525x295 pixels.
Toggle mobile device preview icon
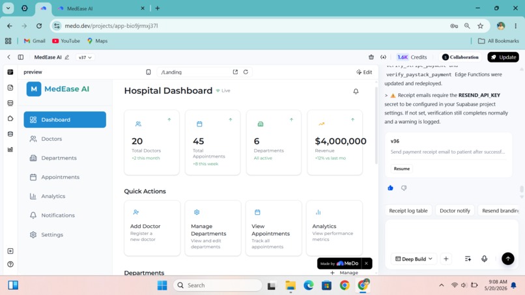point(149,72)
